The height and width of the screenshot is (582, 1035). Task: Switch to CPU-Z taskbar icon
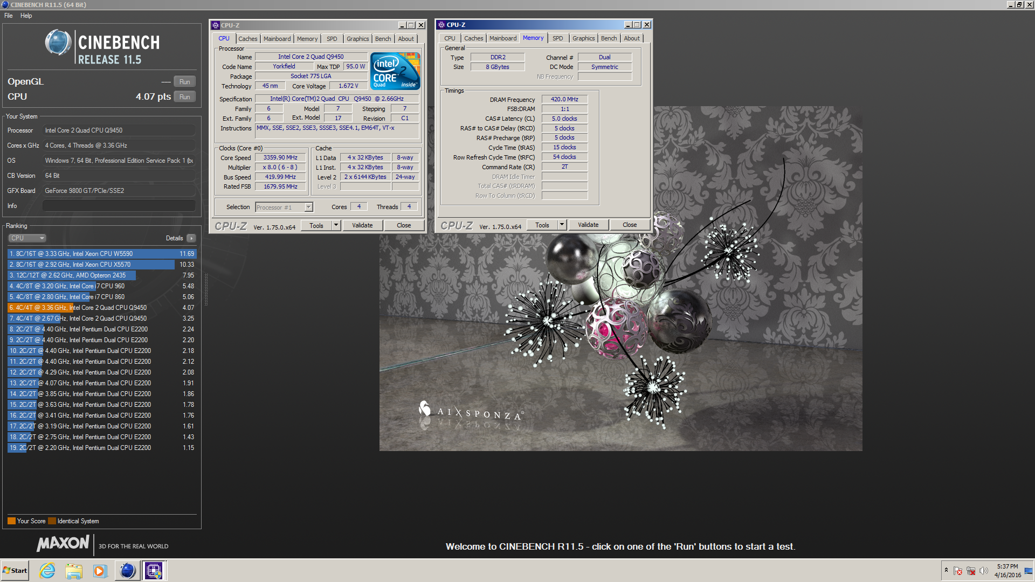click(154, 571)
